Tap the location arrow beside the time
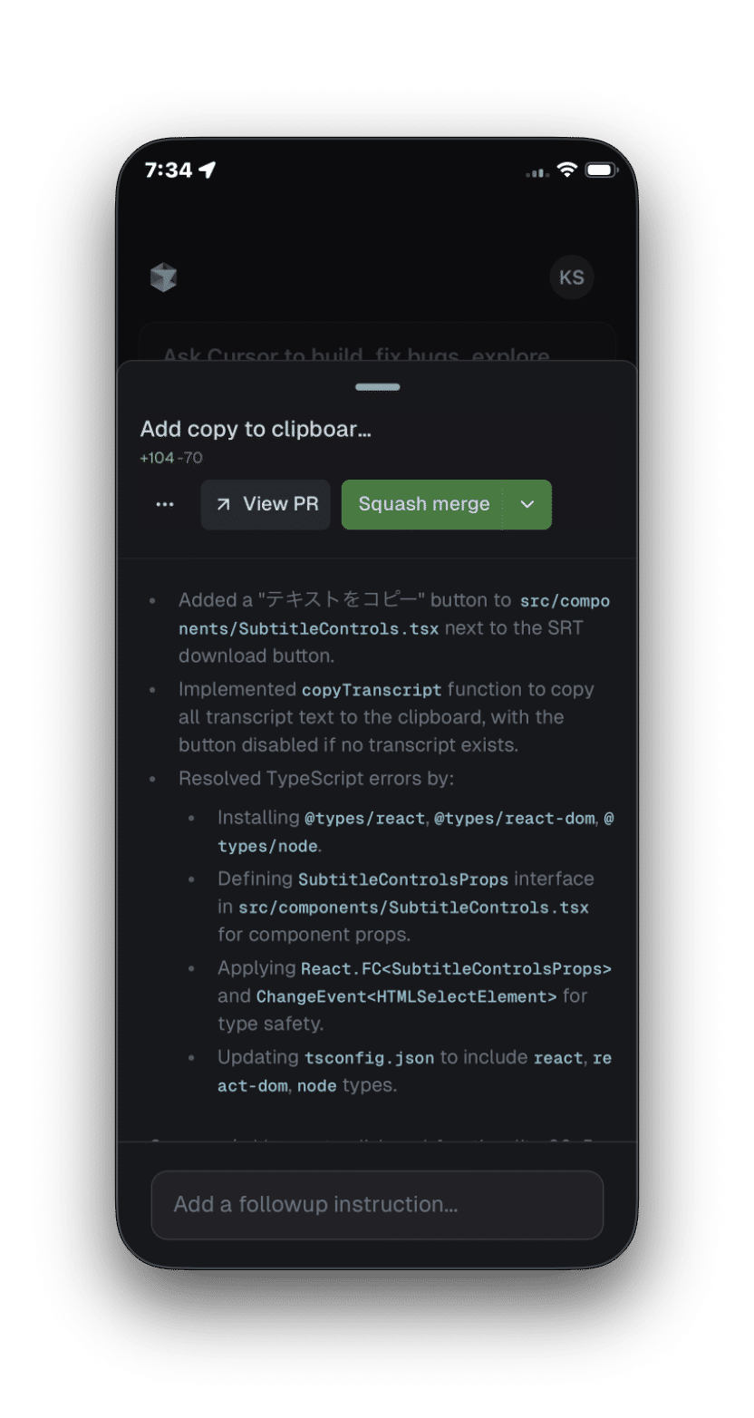The height and width of the screenshot is (1418, 754). pos(208,170)
